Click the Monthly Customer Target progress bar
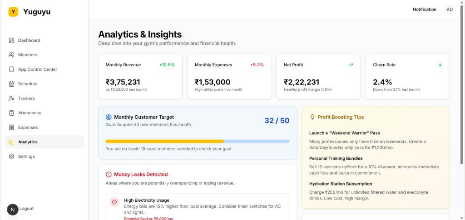The image size is (465, 220). pos(197,142)
